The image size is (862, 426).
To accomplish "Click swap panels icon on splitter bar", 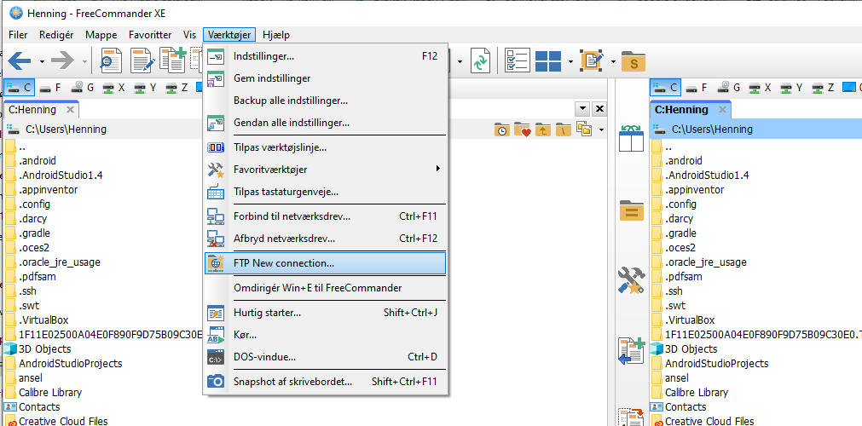I will pos(631,139).
